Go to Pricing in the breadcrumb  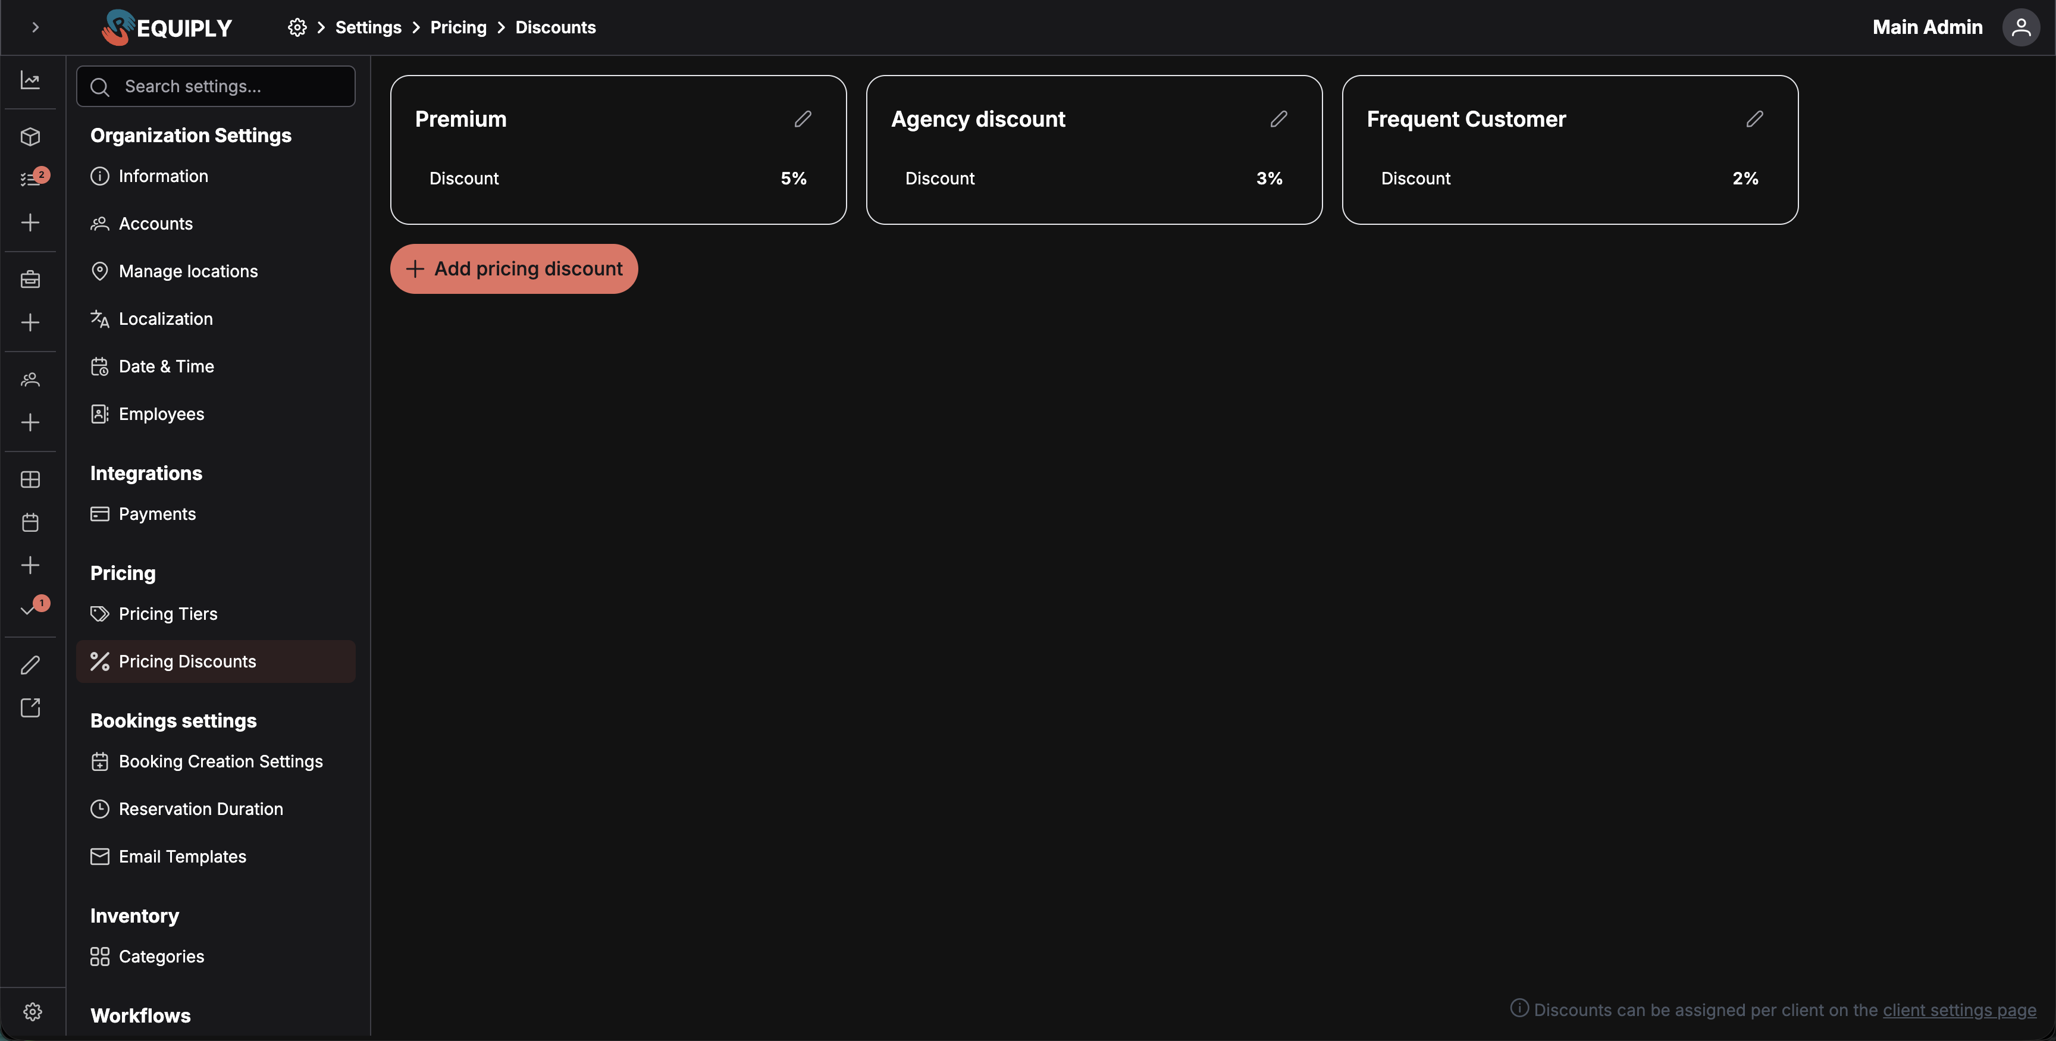click(x=458, y=27)
